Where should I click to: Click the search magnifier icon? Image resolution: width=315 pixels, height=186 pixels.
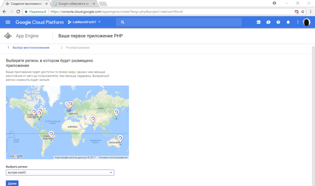(123, 22)
